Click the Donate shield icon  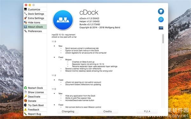[25, 101]
